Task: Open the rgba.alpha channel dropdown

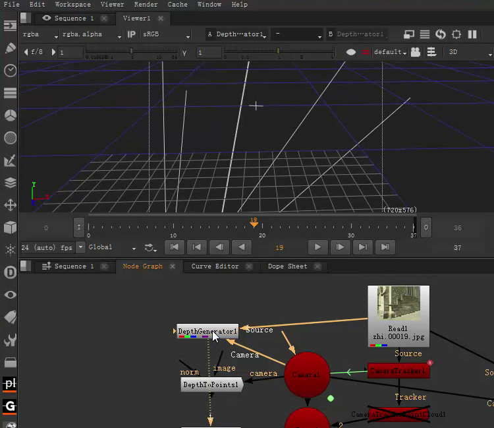Action: pyautogui.click(x=92, y=34)
